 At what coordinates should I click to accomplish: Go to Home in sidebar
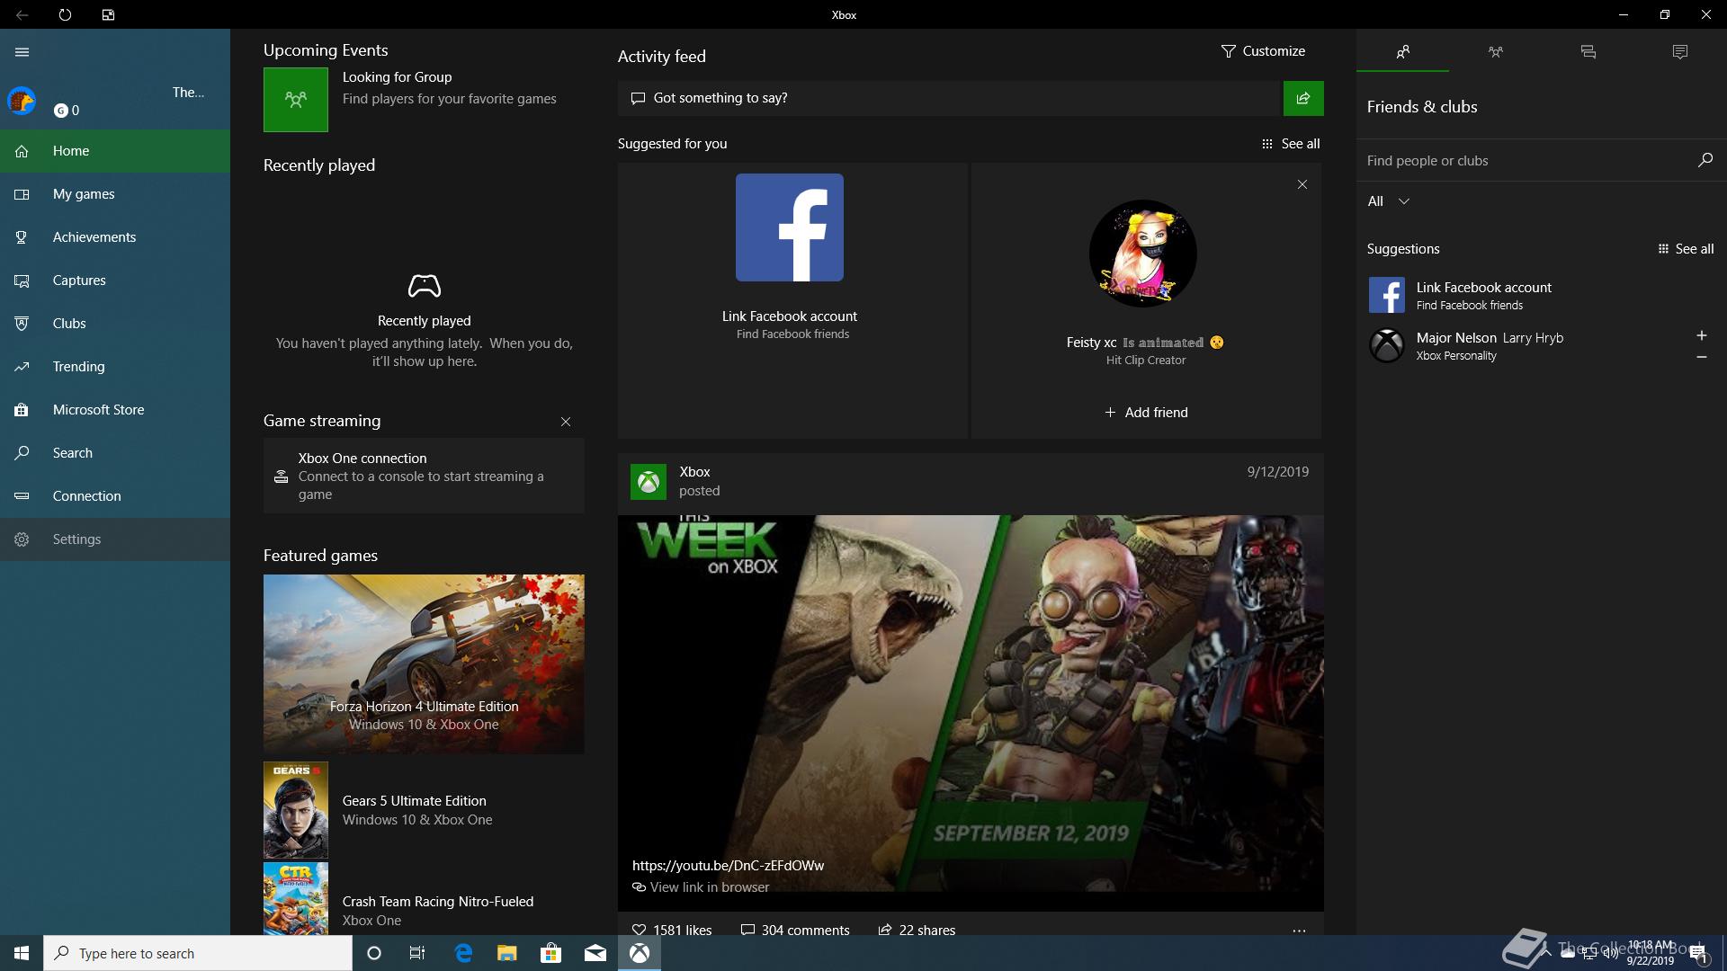(x=115, y=151)
